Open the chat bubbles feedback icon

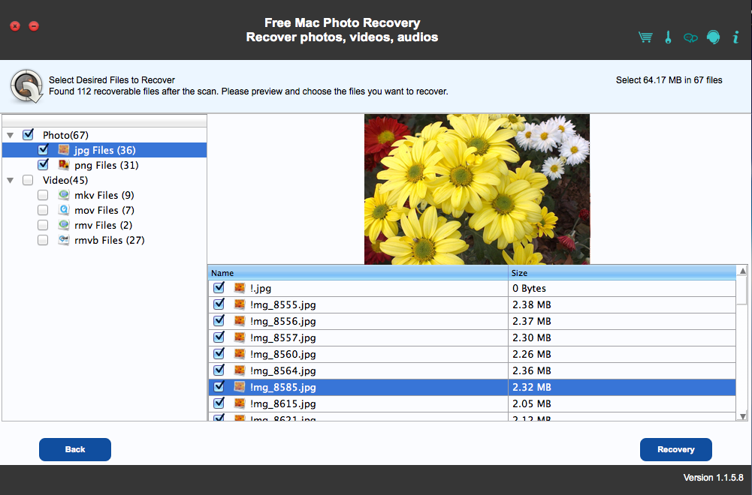[x=690, y=38]
